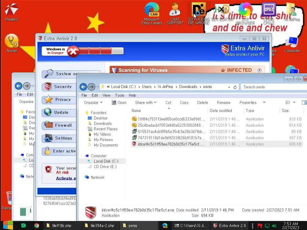The height and width of the screenshot is (230, 307).
Task: Sort by the Size column header
Action: [x=291, y=111]
